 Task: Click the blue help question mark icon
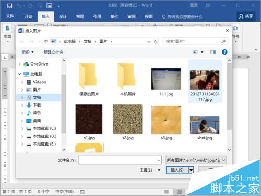224,52
